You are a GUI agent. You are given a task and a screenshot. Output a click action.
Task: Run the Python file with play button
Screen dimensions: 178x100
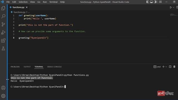[x=170, y=7]
